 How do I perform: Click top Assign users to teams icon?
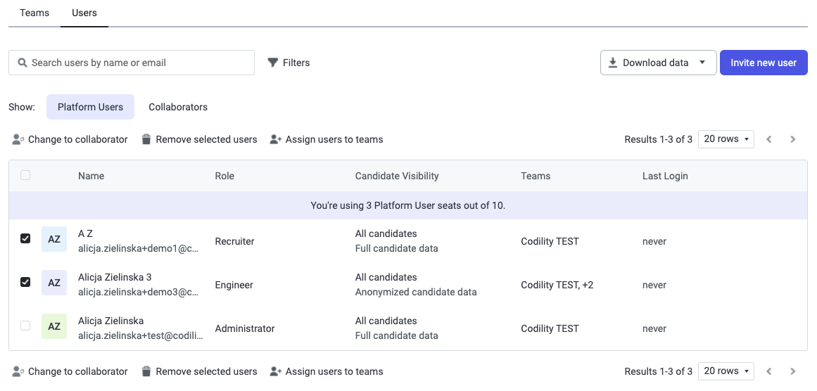276,139
